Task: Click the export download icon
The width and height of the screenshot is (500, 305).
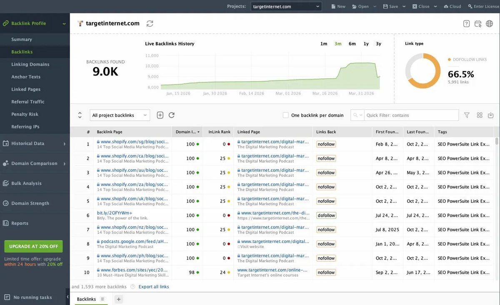Action: point(491,115)
